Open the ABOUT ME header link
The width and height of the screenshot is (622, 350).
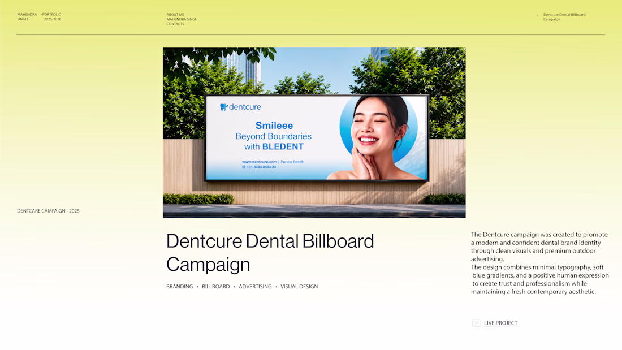click(175, 15)
